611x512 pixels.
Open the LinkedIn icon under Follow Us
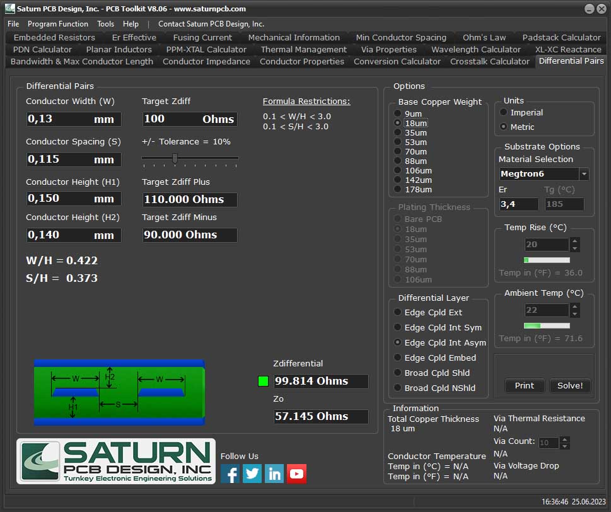point(274,474)
